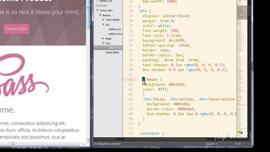Click line number 42 in the gutter
The image size is (270, 152).
coord(131,79)
